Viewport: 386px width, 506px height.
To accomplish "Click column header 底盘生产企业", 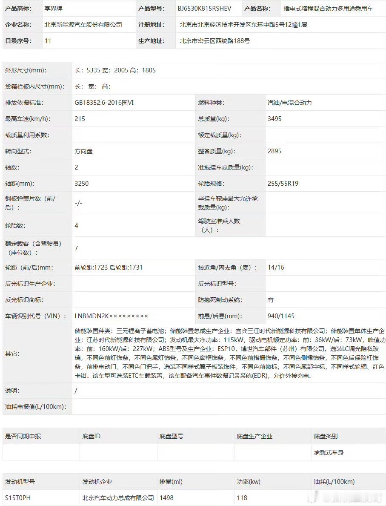I will coord(255,436).
